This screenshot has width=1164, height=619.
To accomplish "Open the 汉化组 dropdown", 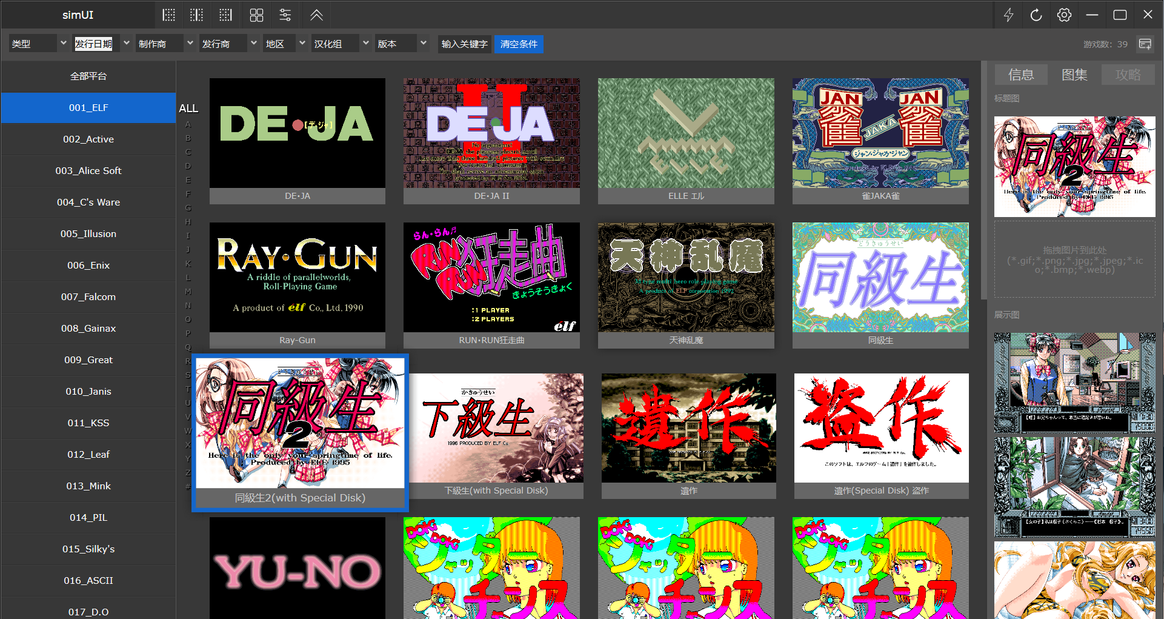I will tap(341, 44).
